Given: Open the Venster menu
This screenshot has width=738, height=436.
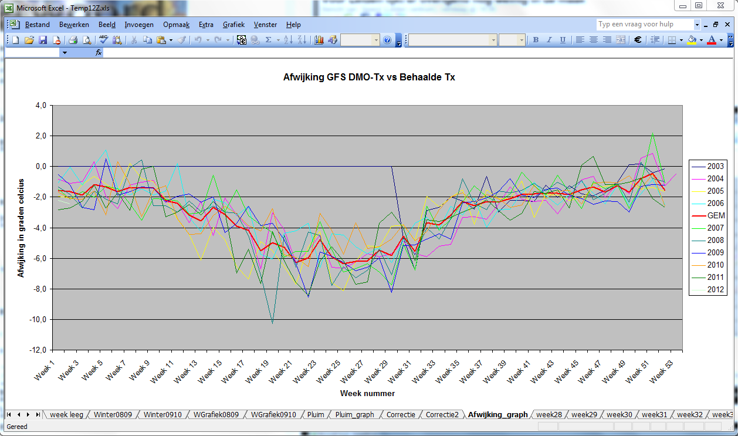Looking at the screenshot, I should 266,25.
